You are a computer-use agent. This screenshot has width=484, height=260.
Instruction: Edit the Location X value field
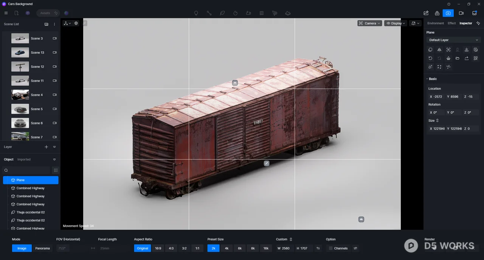tap(436, 97)
